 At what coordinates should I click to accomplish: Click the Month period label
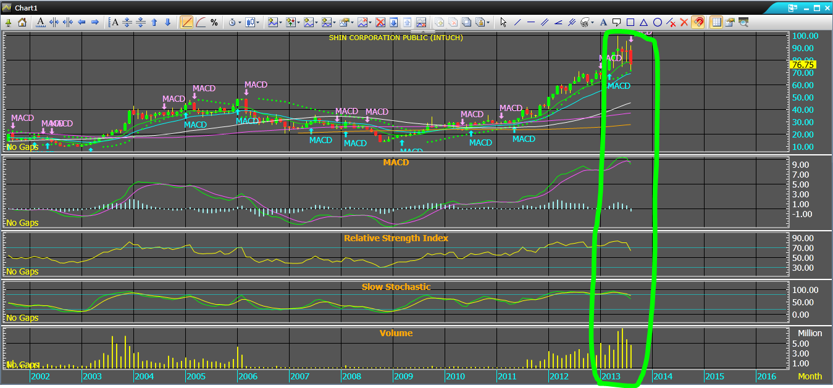tap(810, 376)
